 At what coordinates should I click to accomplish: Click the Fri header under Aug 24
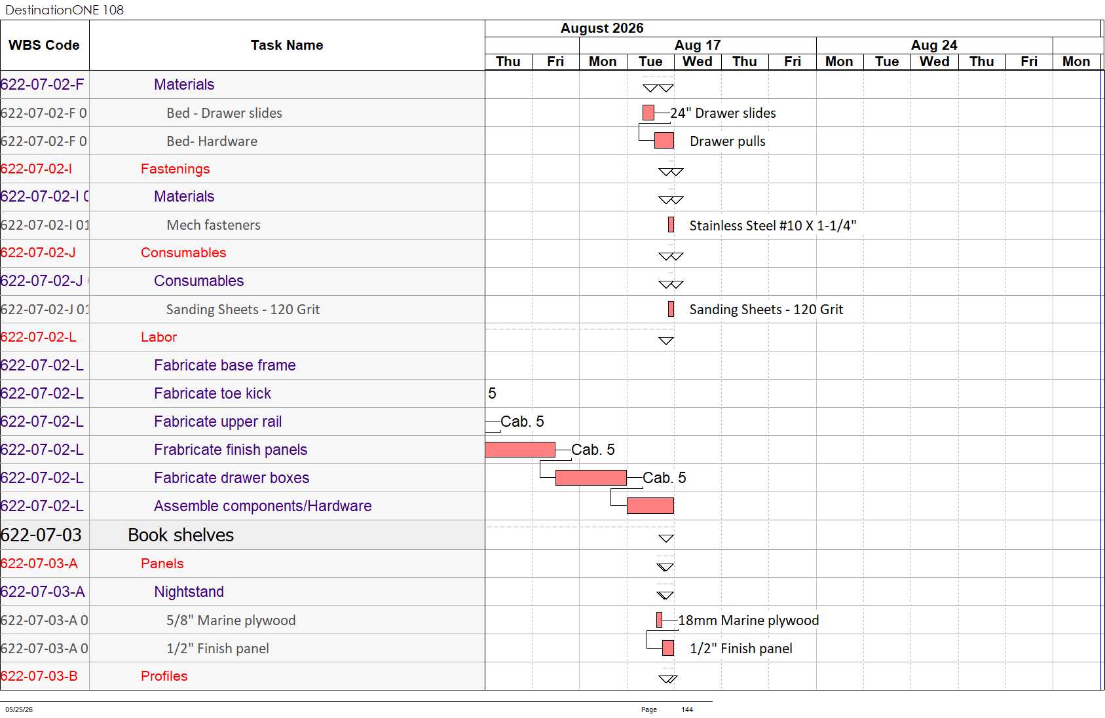(x=1029, y=62)
